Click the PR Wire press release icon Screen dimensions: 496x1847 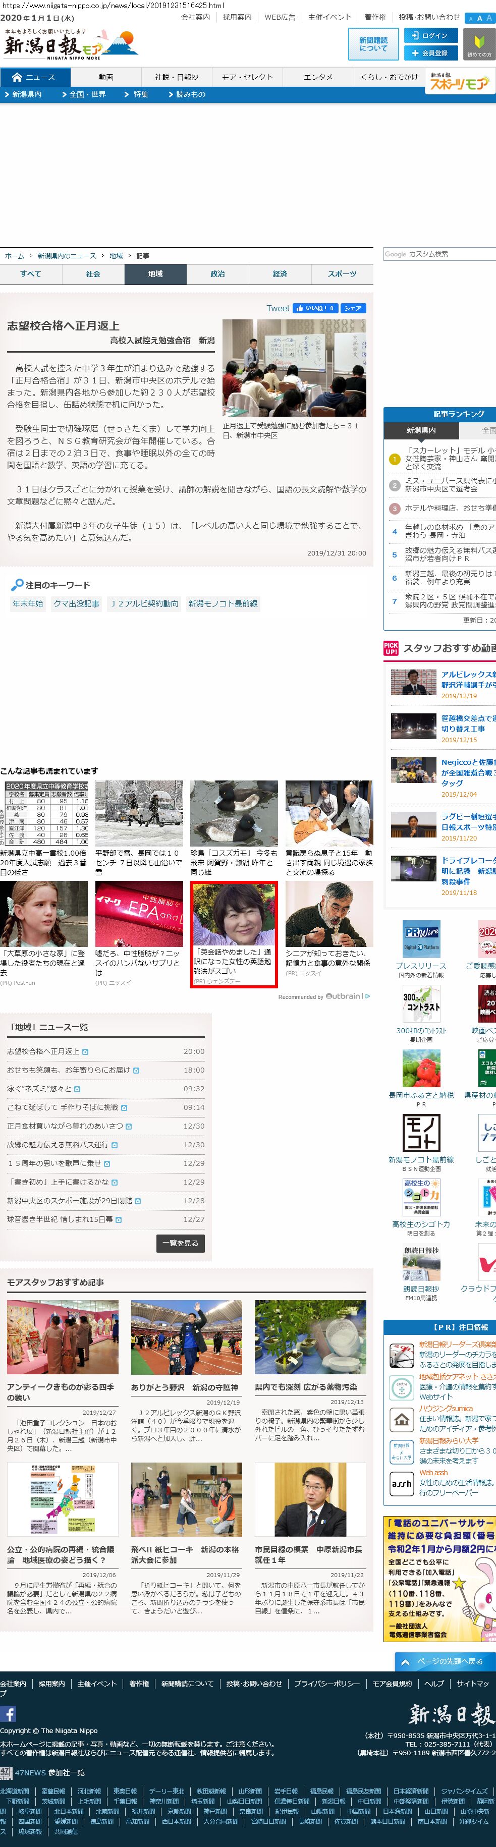click(x=421, y=938)
